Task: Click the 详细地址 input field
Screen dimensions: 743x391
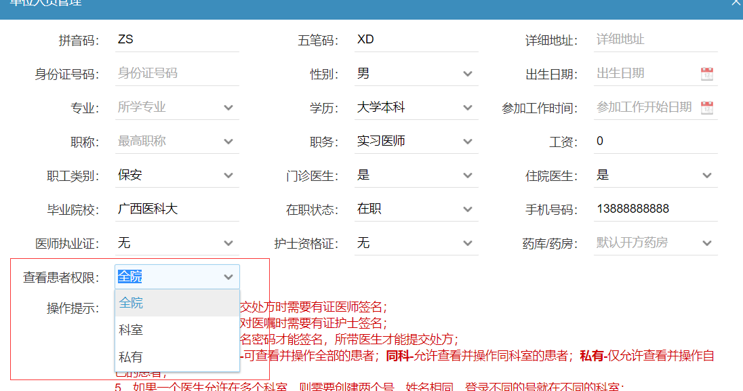Action: [x=654, y=39]
